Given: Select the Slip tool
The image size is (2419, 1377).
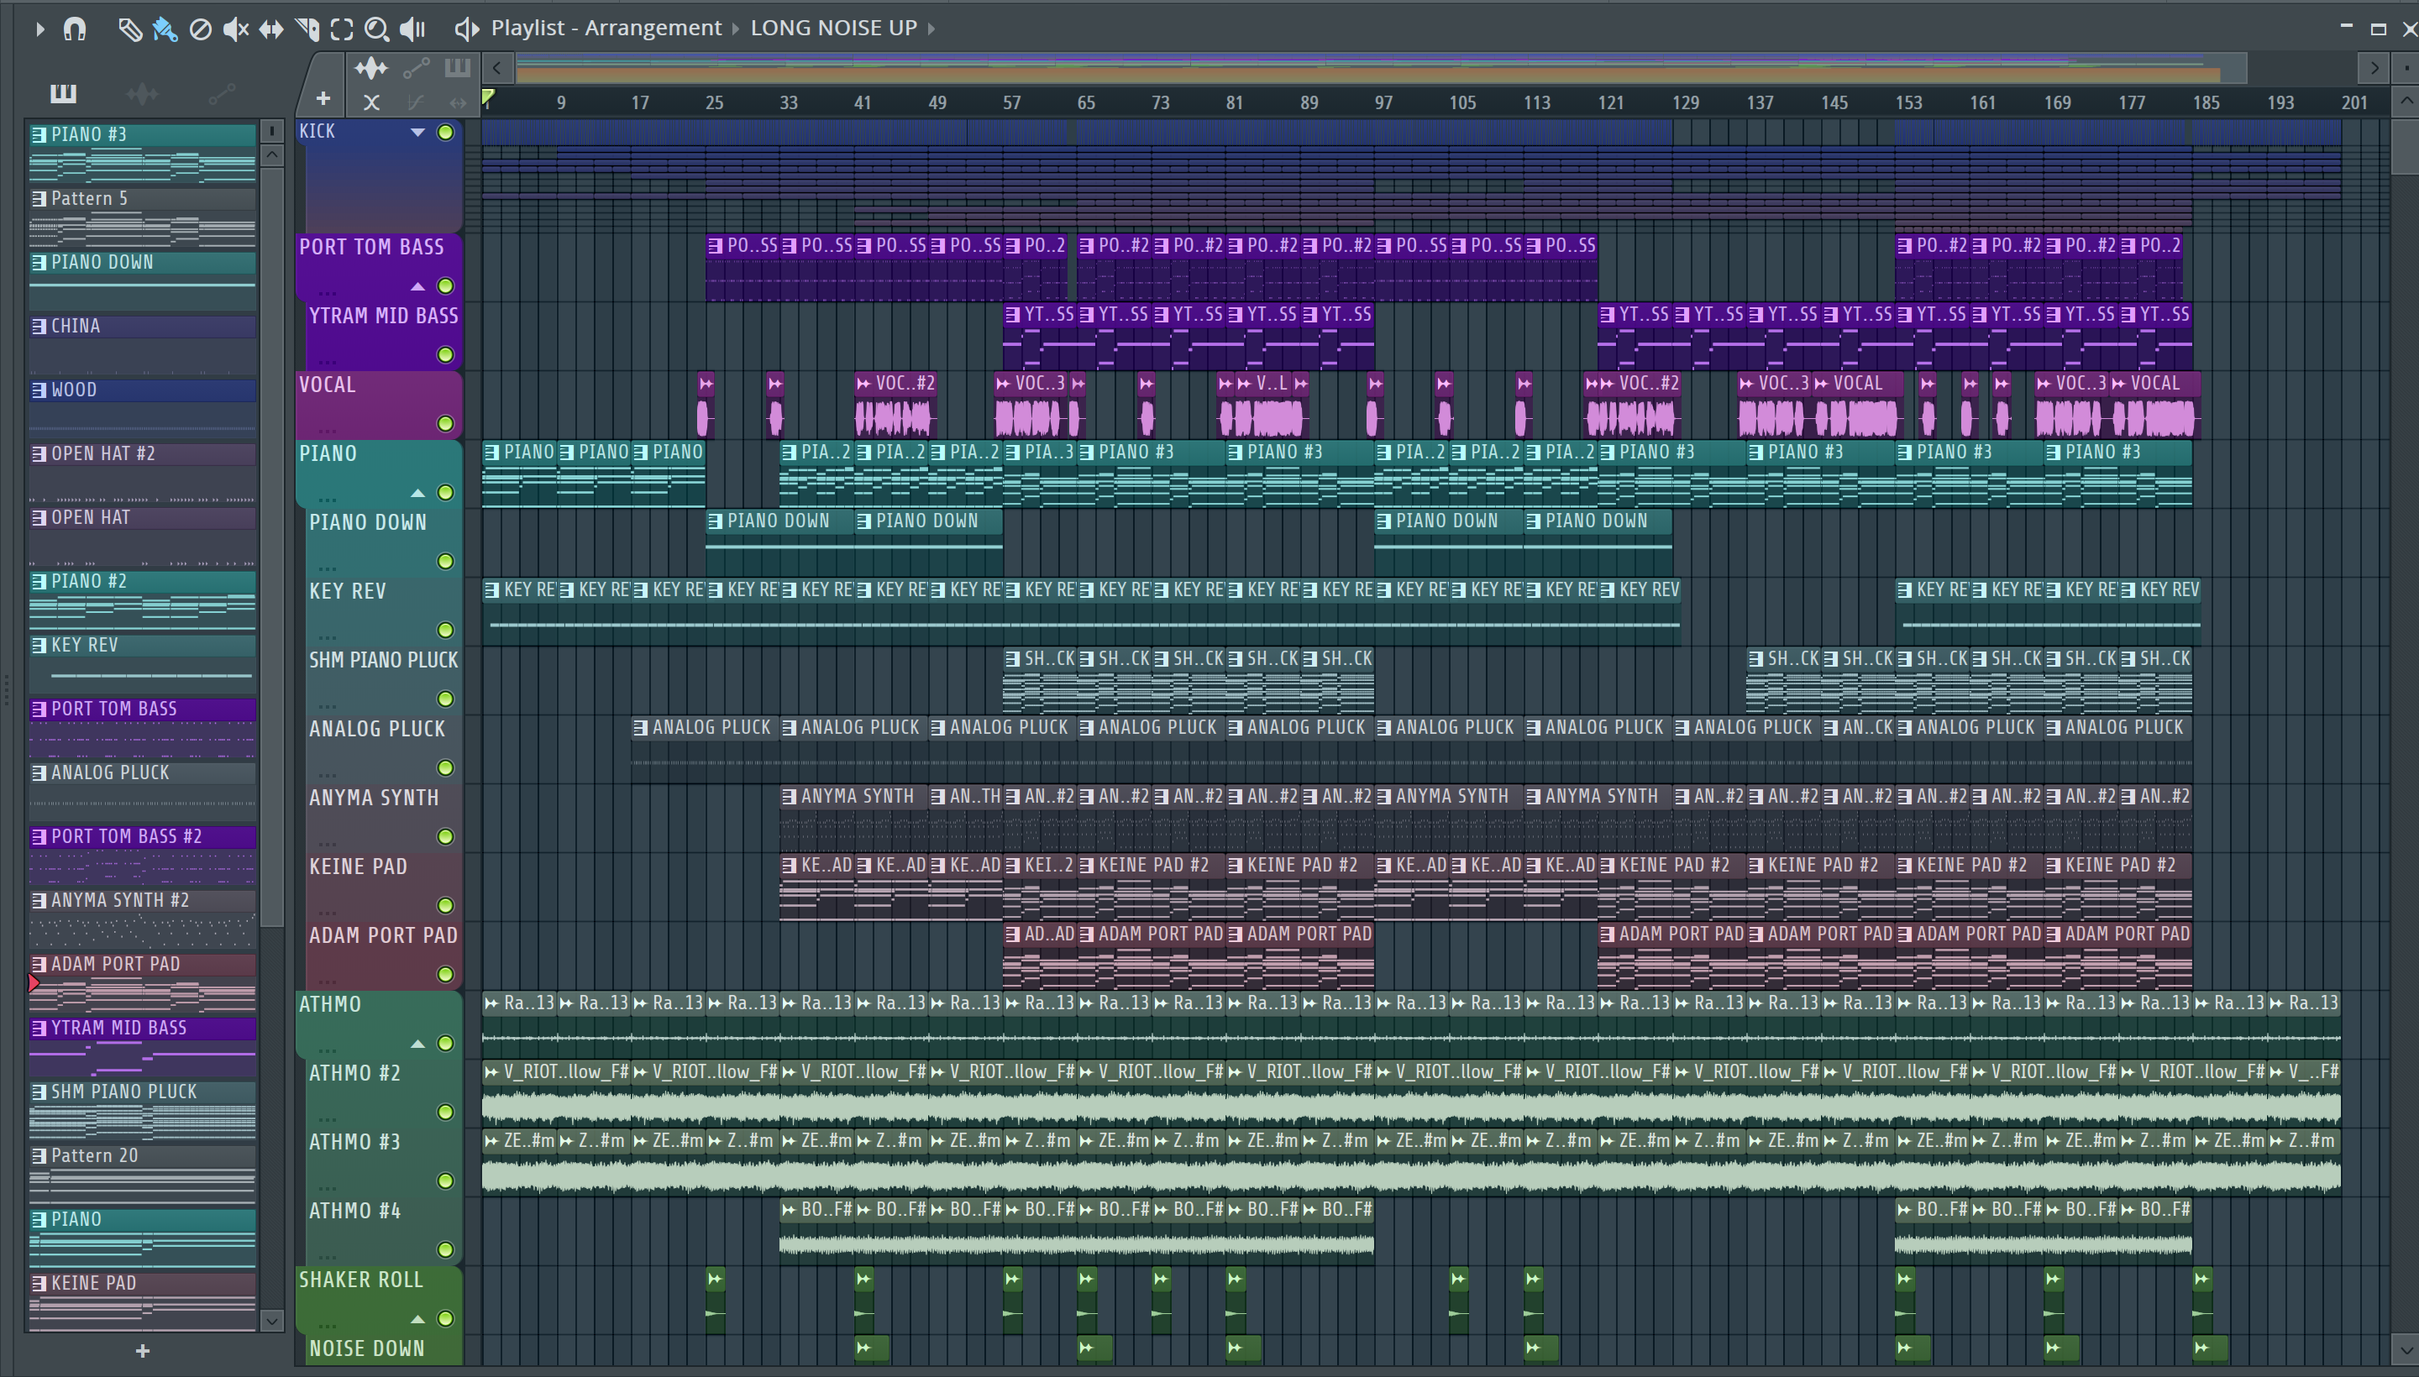Looking at the screenshot, I should click(270, 29).
